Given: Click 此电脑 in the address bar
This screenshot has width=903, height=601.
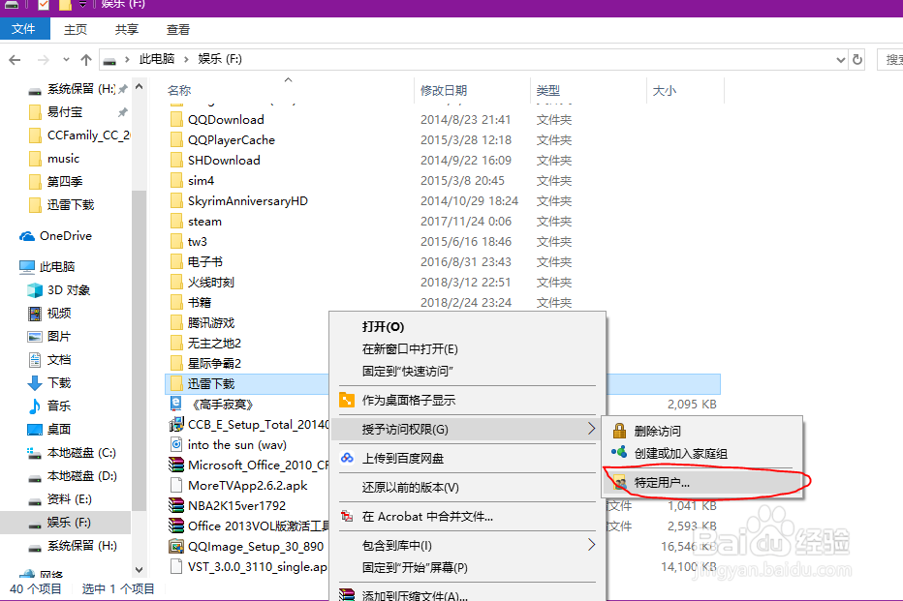Looking at the screenshot, I should pos(157,59).
